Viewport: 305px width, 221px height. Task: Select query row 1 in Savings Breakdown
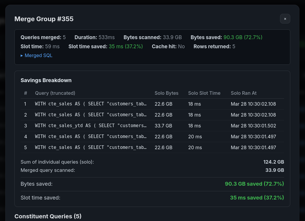coord(91,104)
